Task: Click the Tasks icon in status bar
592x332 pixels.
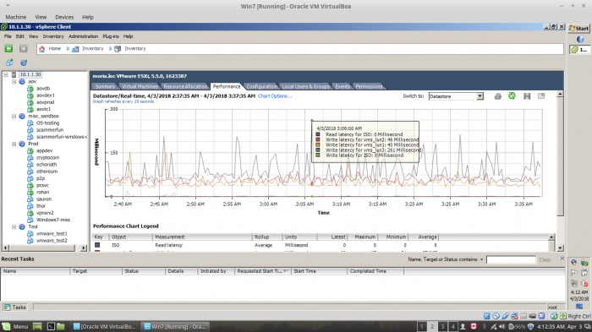Action: [7, 308]
